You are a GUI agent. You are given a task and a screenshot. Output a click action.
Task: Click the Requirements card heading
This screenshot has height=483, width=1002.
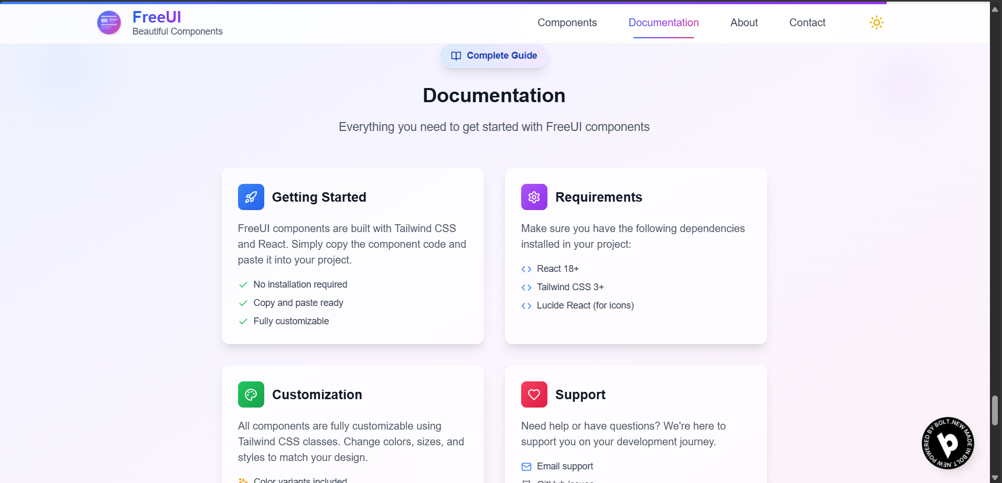(x=599, y=197)
